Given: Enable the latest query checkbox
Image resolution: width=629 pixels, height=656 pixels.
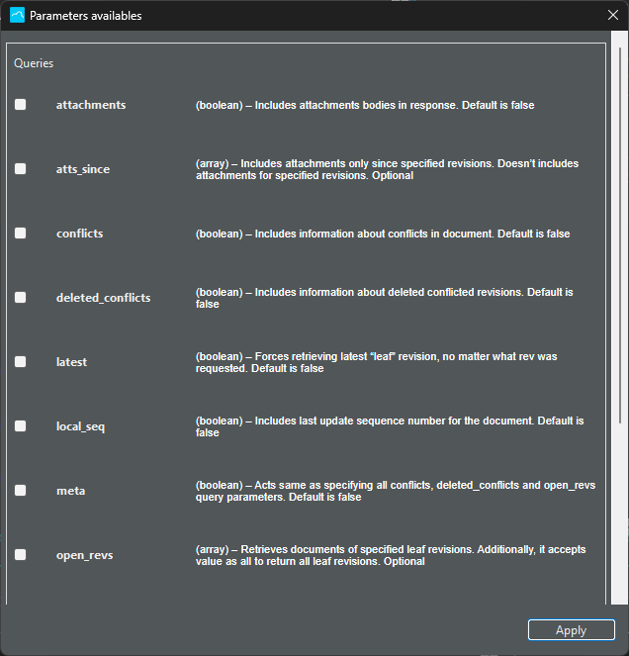Looking at the screenshot, I should 21,362.
